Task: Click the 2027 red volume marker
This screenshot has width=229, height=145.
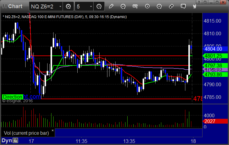Action: click(x=215, y=121)
